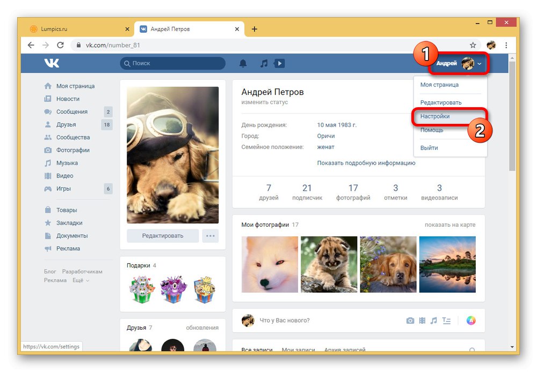Click the film icon beside Видео
Screen dimensions: 537x372
48,176
